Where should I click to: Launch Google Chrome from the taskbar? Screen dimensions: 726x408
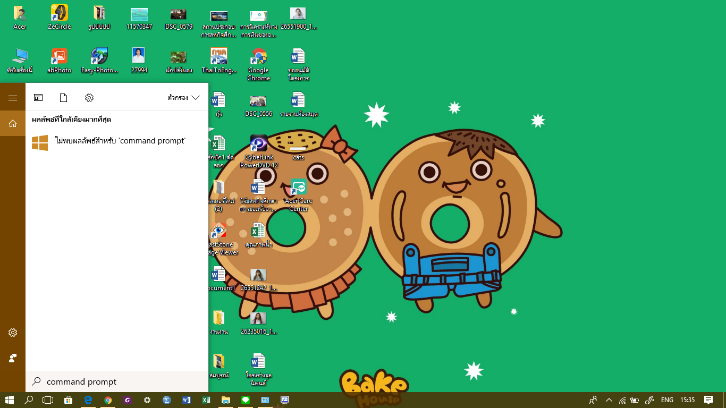click(x=108, y=400)
